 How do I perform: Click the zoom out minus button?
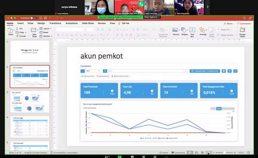pyautogui.click(x=214, y=152)
